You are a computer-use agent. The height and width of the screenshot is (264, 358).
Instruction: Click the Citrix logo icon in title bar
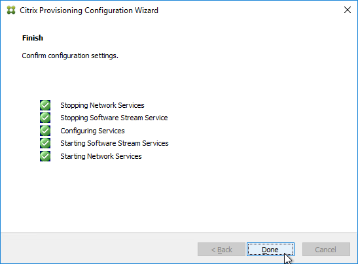(x=11, y=10)
